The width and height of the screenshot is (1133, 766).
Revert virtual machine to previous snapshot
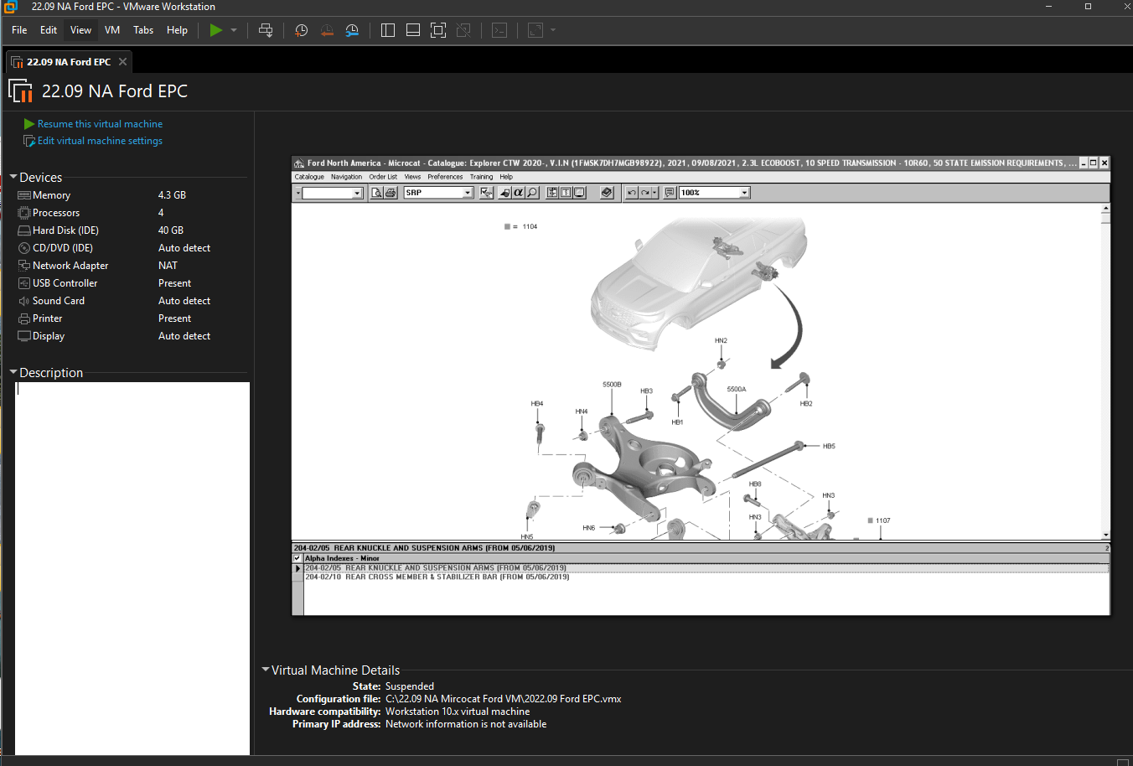click(327, 30)
